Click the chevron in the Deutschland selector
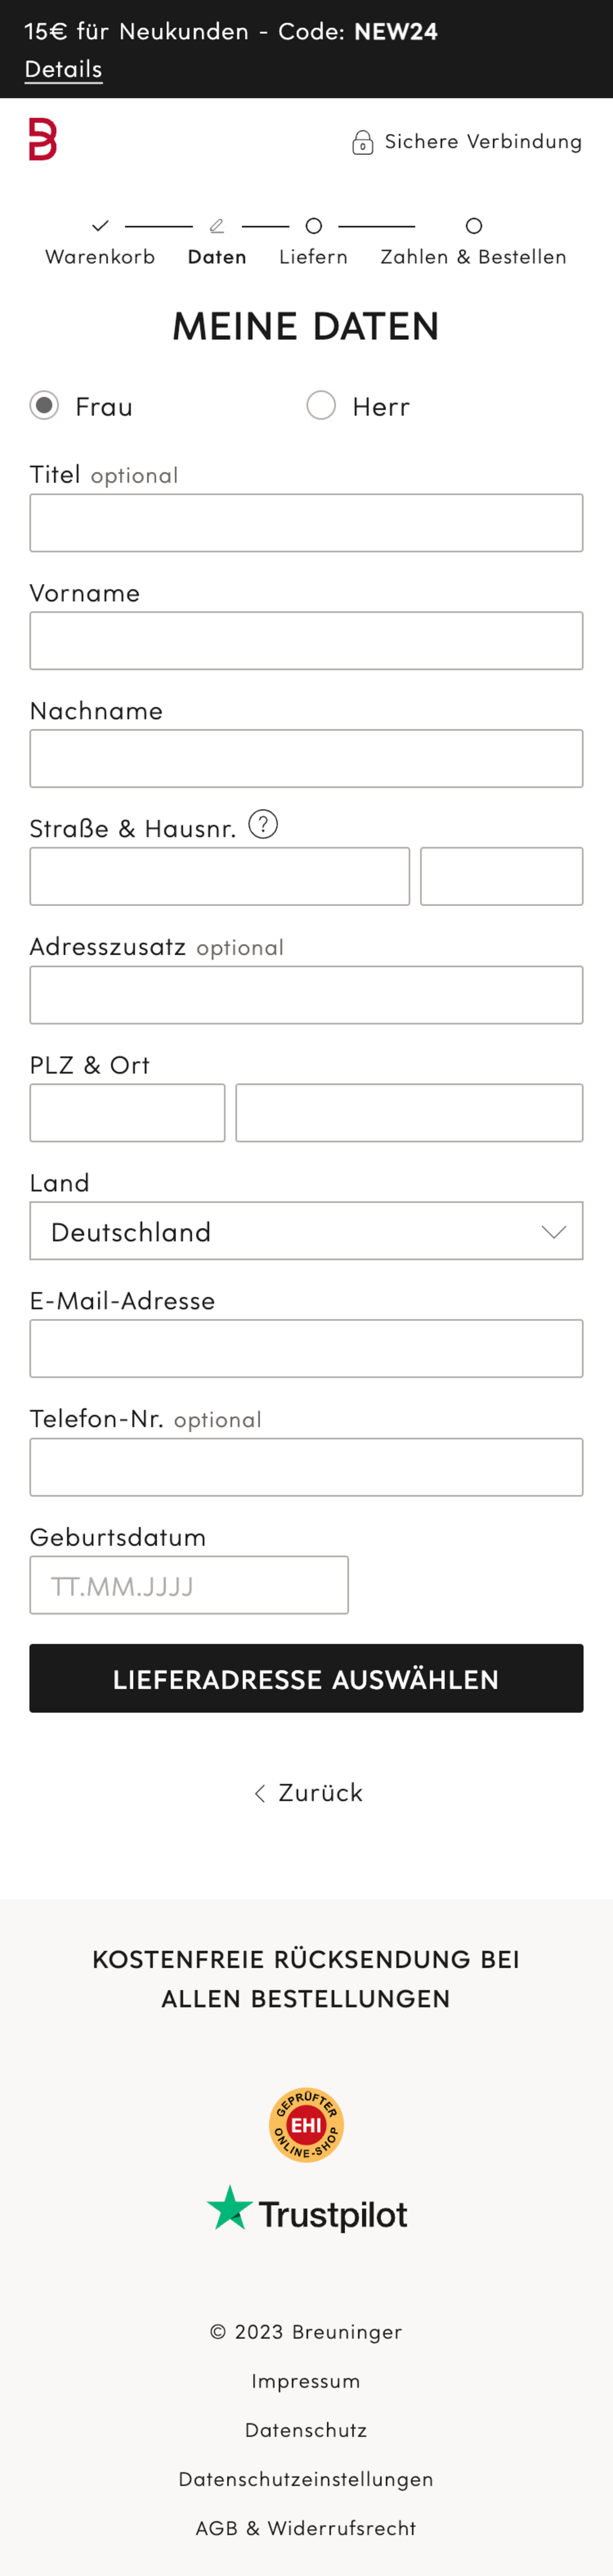This screenshot has width=613, height=2576. [556, 1233]
